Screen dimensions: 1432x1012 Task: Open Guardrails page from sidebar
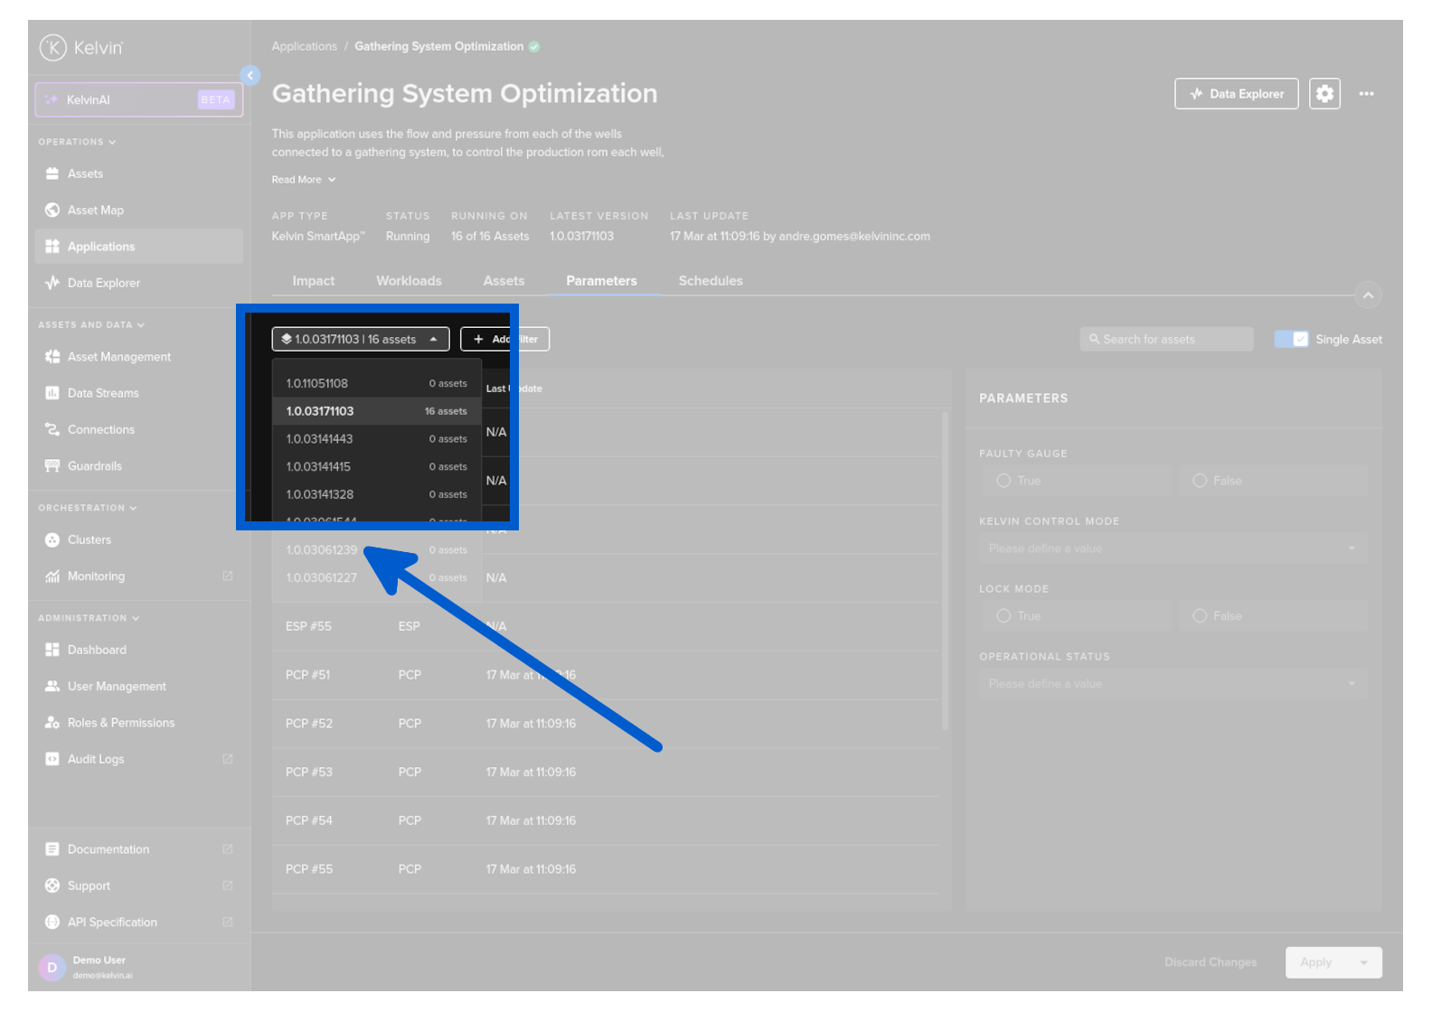click(x=94, y=466)
